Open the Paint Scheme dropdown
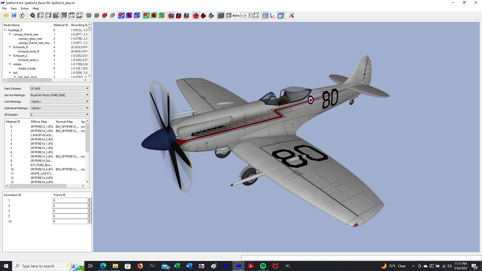Screen dimensions: 482x271 pyautogui.click(x=59, y=89)
